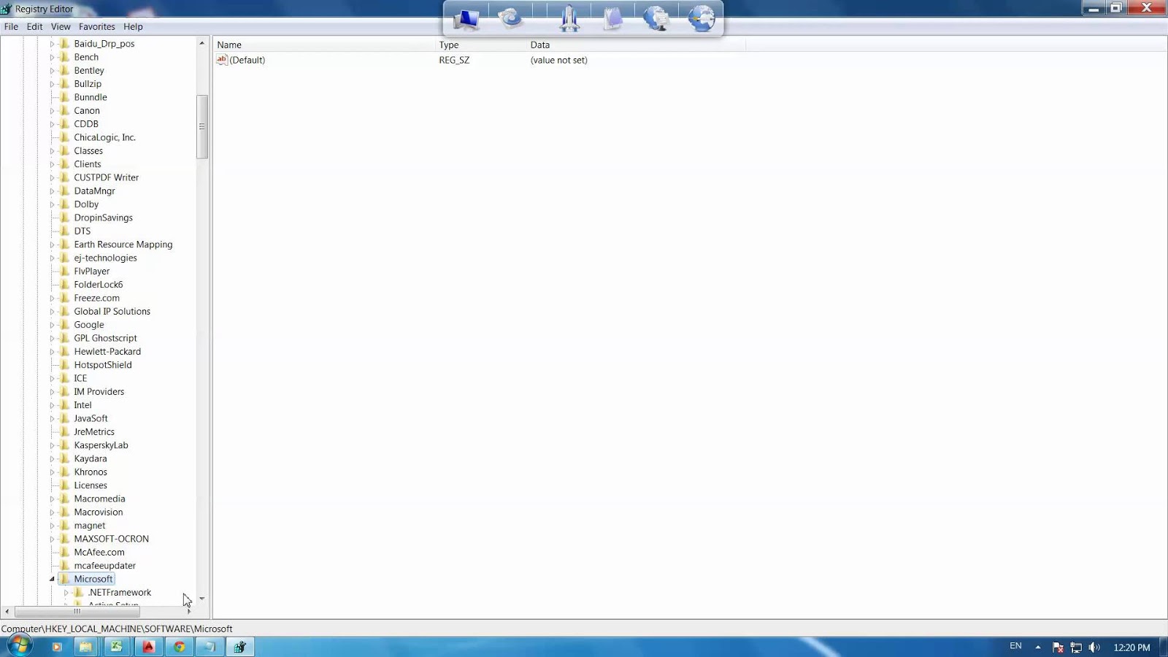The height and width of the screenshot is (657, 1168).
Task: Click the grey window icon left of Registry Editor in taskbar
Action: tap(210, 647)
